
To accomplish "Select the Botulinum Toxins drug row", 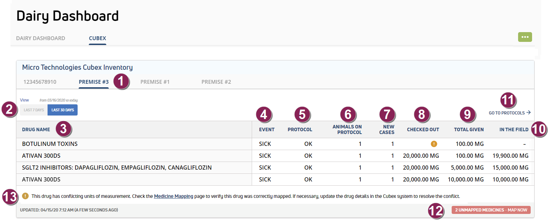I will [x=50, y=144].
